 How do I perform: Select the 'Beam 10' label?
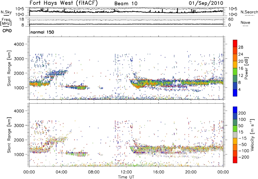(126, 4)
